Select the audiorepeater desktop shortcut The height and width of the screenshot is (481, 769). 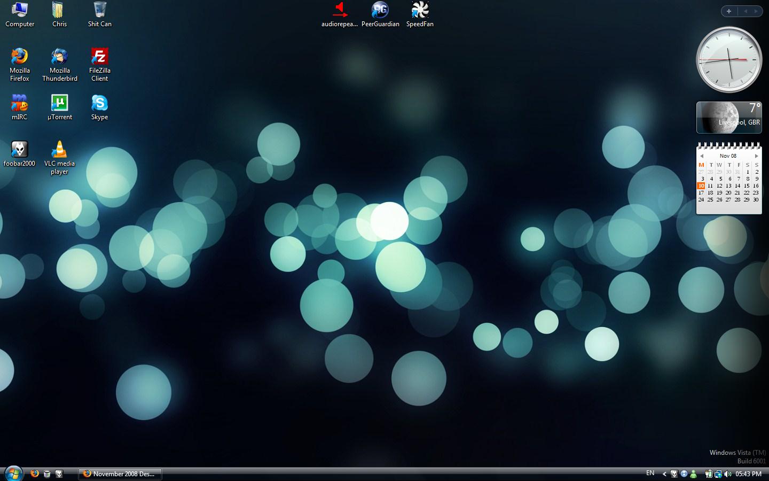click(340, 14)
